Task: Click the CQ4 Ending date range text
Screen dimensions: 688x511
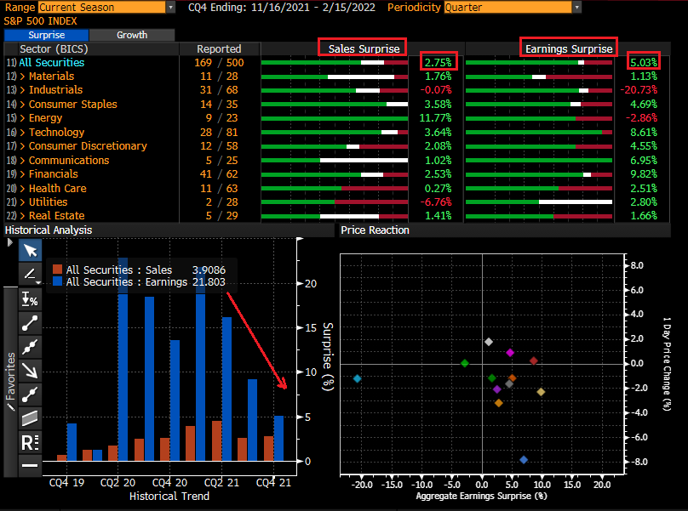Action: 282,7
